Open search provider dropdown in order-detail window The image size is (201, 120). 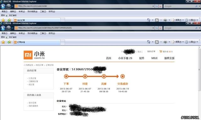tap(199, 28)
